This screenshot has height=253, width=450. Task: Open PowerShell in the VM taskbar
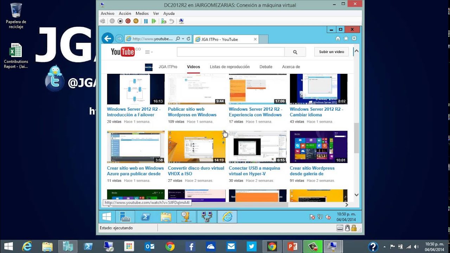pyautogui.click(x=146, y=217)
